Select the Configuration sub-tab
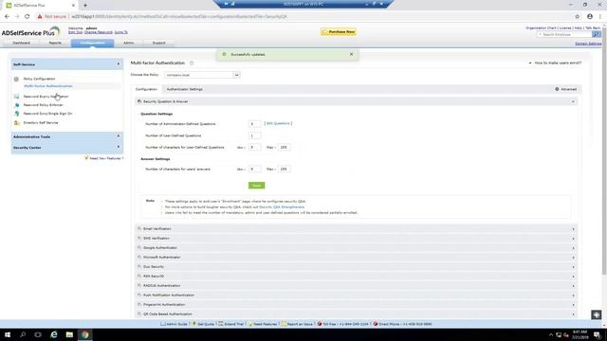This screenshot has width=607, height=341. click(x=146, y=89)
